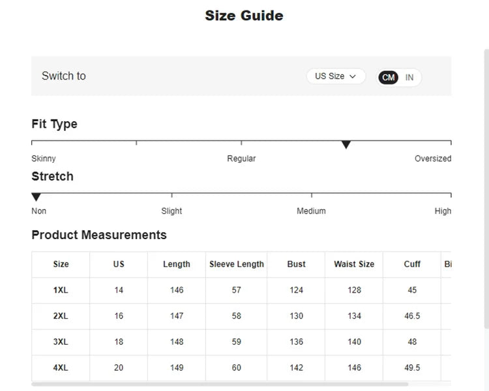Click the Length column header
The height and width of the screenshot is (391, 489).
tap(177, 264)
